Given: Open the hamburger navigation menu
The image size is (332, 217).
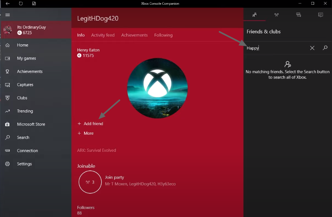Looking at the screenshot, I should [8, 15].
